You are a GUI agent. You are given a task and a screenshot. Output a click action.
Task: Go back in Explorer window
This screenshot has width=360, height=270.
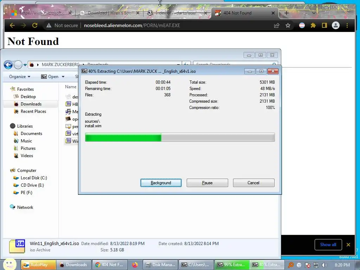point(8,65)
